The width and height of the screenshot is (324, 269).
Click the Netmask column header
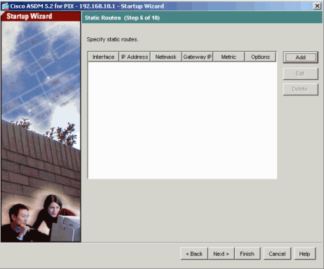tap(166, 57)
